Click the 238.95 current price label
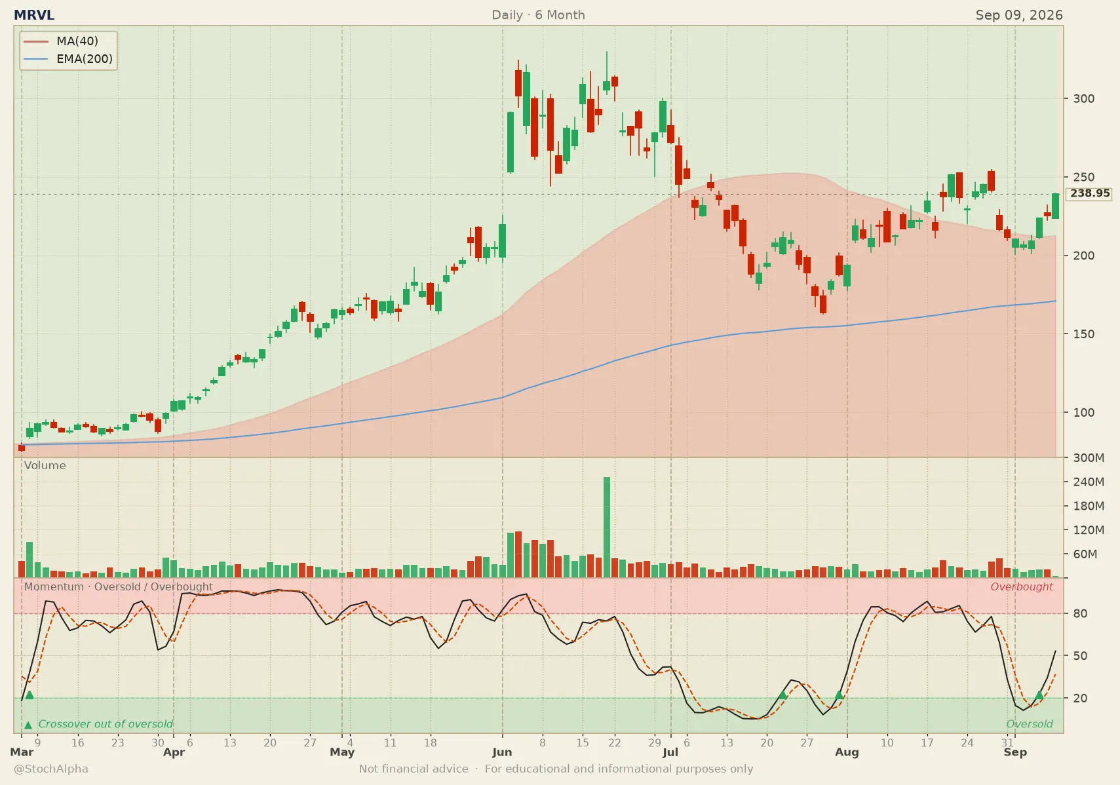The image size is (1120, 785). [x=1090, y=193]
